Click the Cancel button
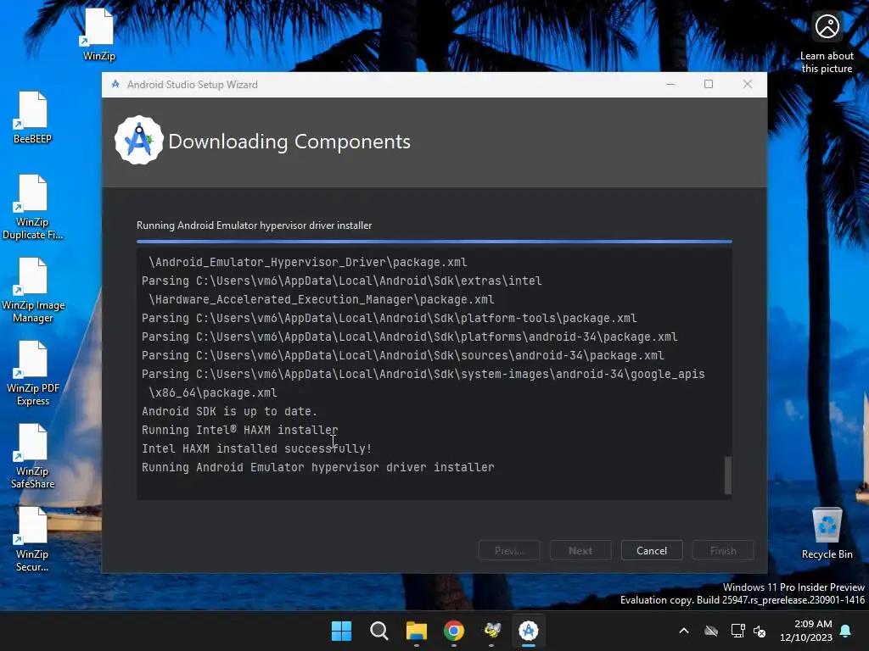The image size is (869, 651). [x=652, y=550]
